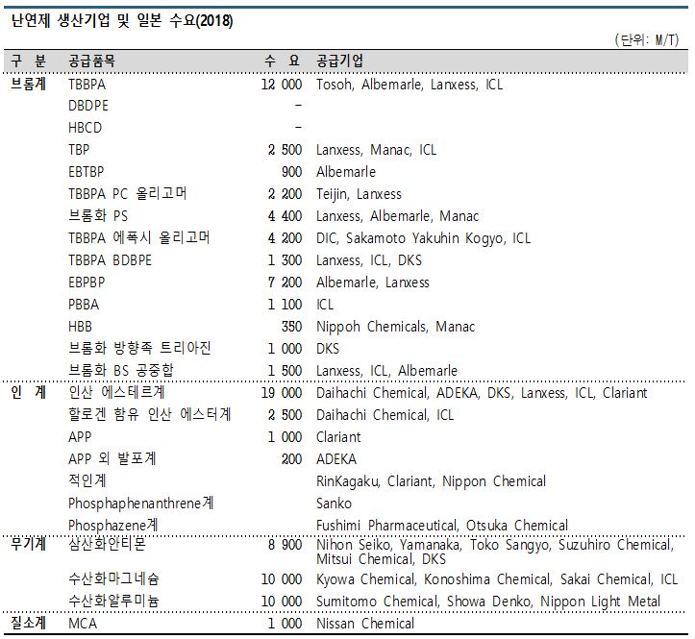Click the '수 요' column header
The height and width of the screenshot is (639, 695).
[x=283, y=61]
